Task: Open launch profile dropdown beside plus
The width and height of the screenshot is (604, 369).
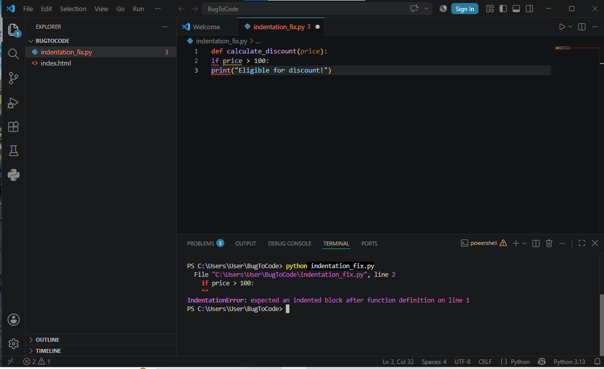Action: pos(524,243)
